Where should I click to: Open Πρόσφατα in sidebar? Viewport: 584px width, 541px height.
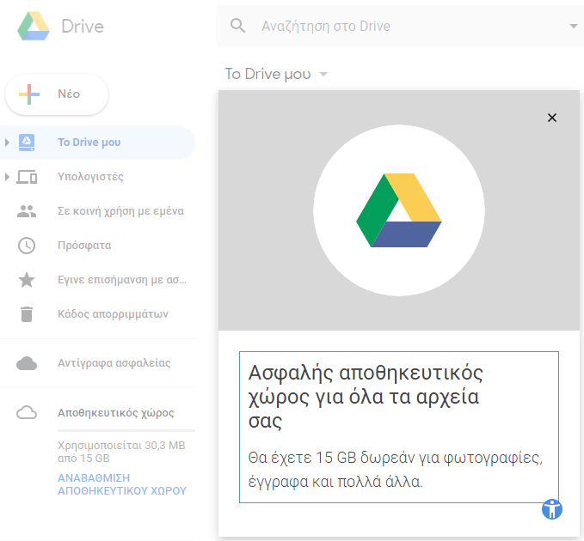click(84, 246)
